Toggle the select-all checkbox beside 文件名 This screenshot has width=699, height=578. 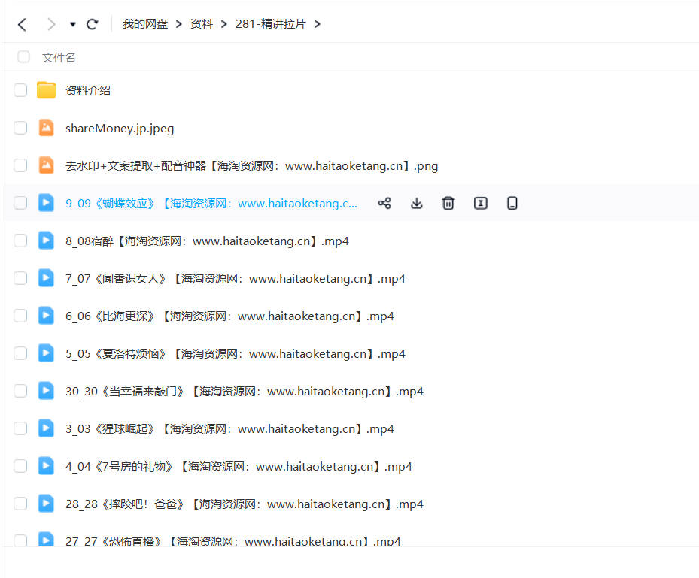point(23,57)
